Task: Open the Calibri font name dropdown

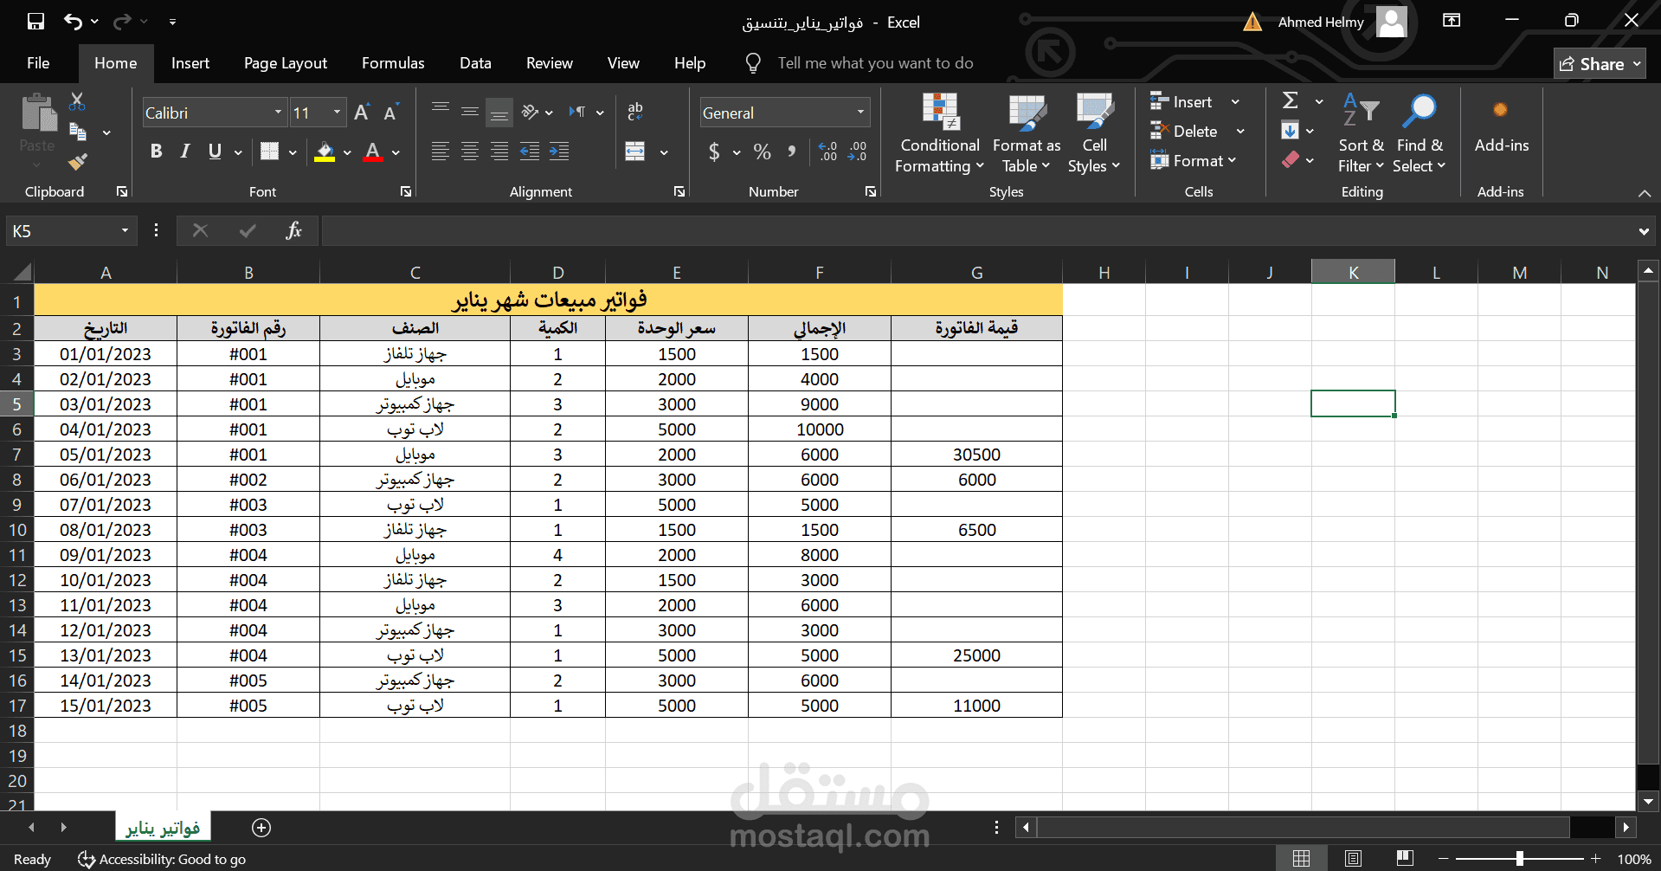Action: tap(278, 113)
